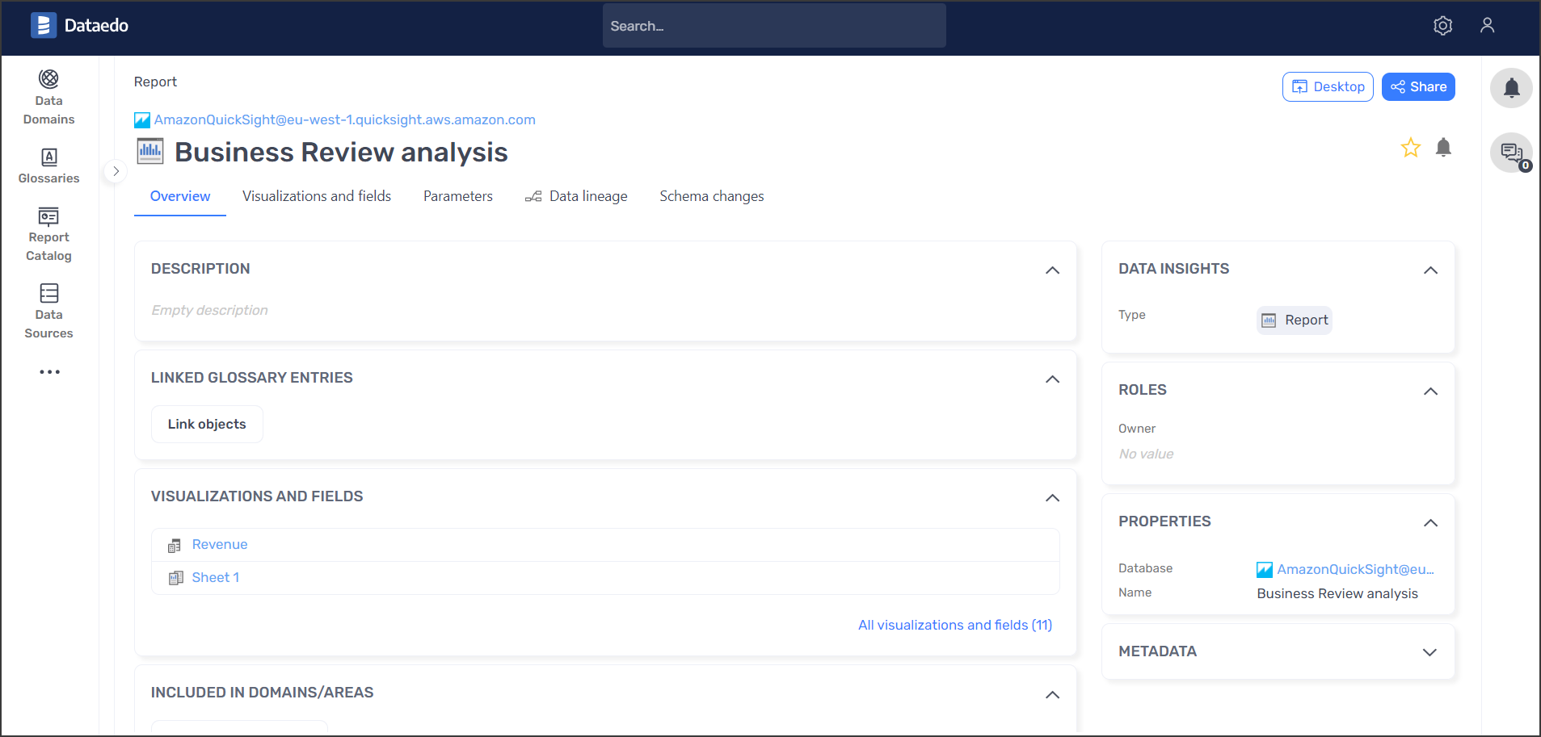1541x737 pixels.
Task: Open Glossaries in sidebar
Action: (x=48, y=166)
